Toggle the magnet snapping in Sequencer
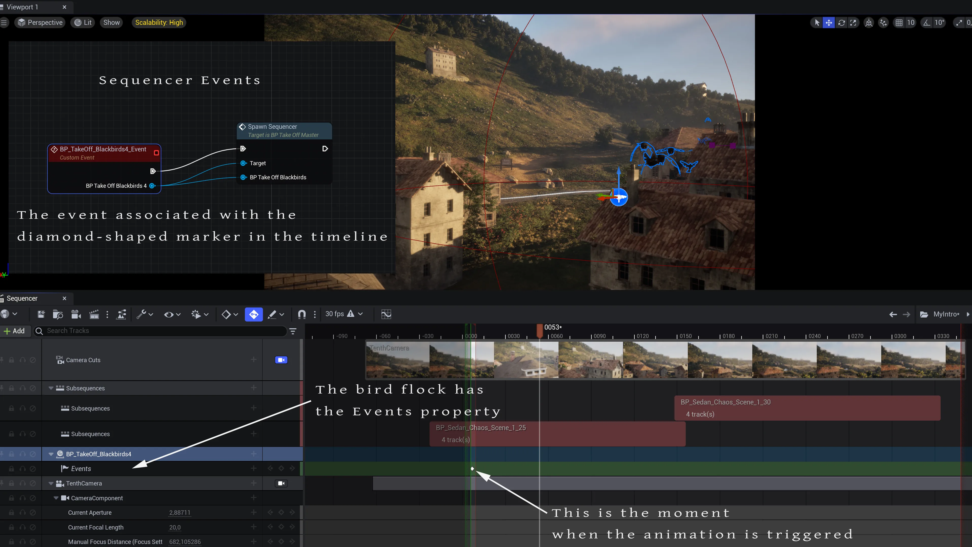This screenshot has width=972, height=547. [301, 314]
